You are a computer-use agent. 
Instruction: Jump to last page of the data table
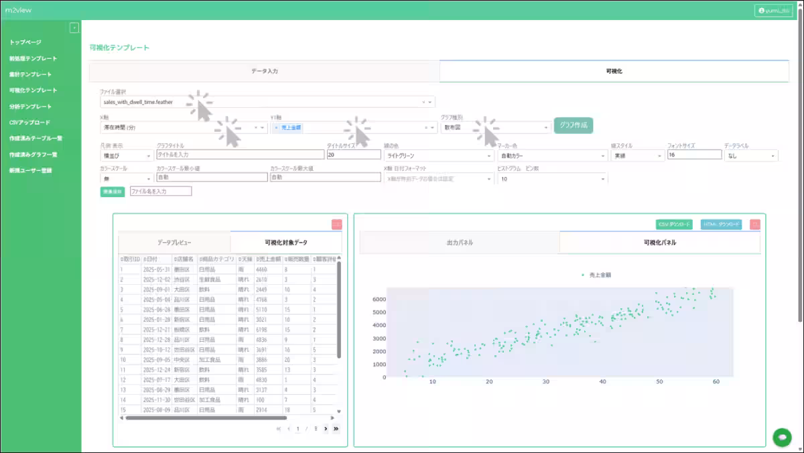pyautogui.click(x=336, y=428)
